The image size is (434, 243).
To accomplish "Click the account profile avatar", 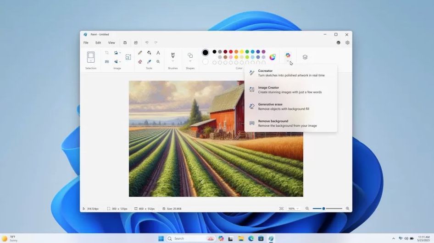I will click(x=338, y=43).
